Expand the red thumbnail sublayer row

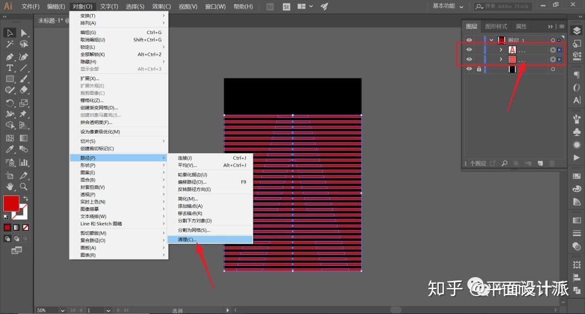click(x=501, y=60)
